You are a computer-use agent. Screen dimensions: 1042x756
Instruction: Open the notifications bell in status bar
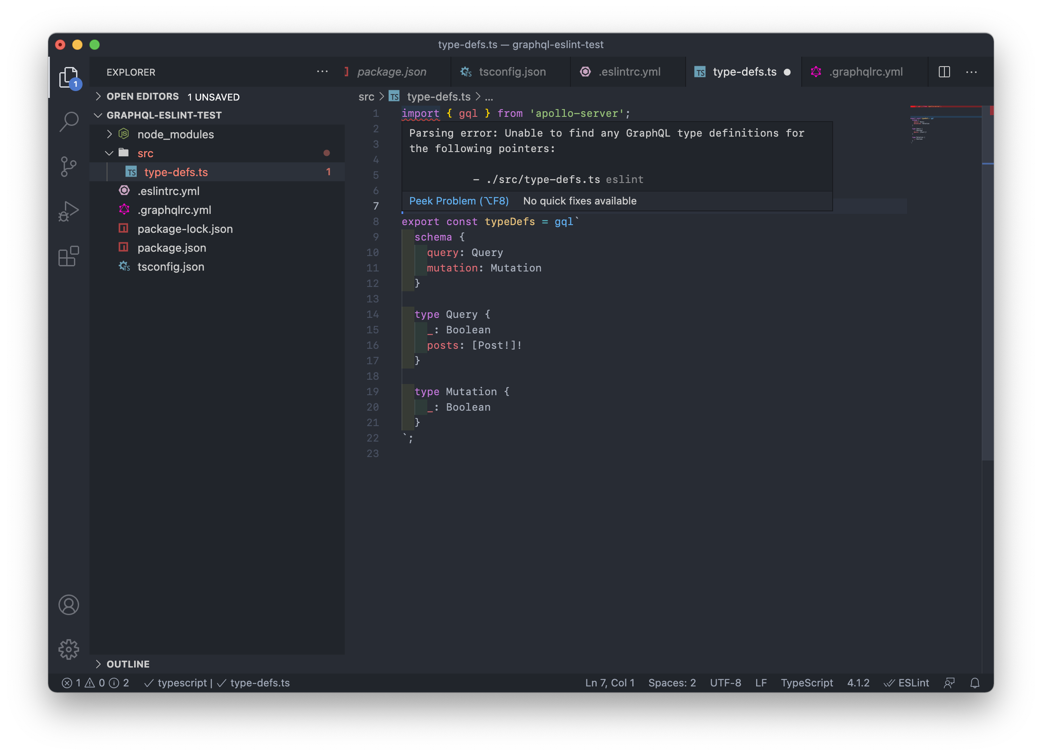coord(975,683)
